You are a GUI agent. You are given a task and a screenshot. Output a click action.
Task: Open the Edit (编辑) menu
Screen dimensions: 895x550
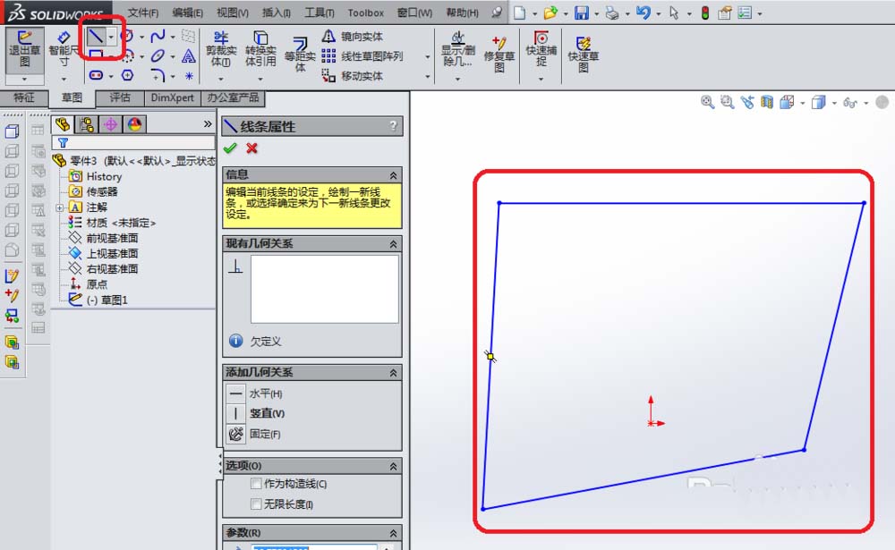pos(188,13)
